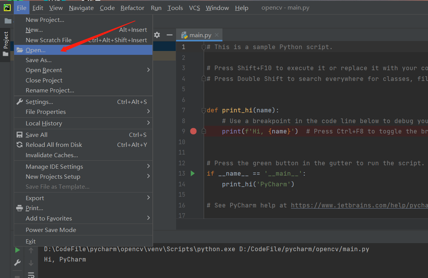428x278 pixels.
Task: Open the View menu
Action: (56, 8)
